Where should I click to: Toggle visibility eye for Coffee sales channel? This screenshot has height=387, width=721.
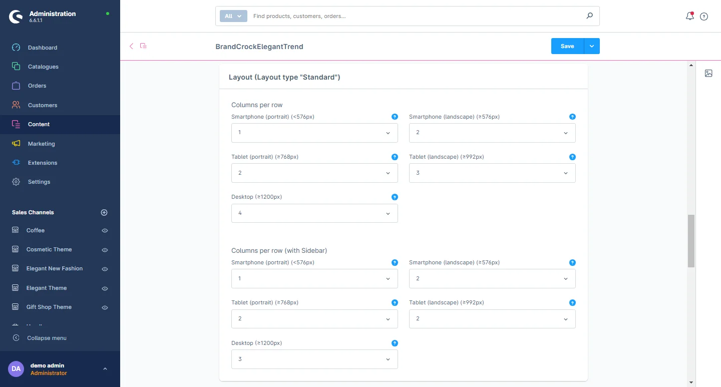105,231
